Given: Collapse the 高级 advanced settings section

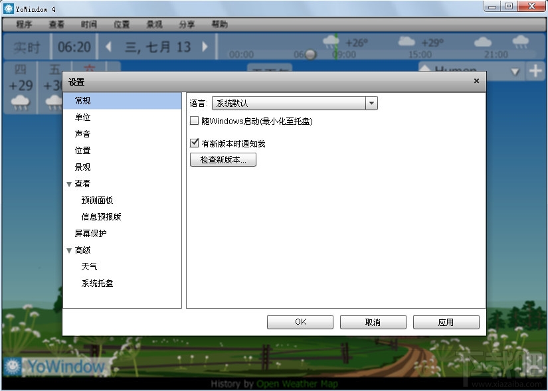Looking at the screenshot, I should point(70,250).
